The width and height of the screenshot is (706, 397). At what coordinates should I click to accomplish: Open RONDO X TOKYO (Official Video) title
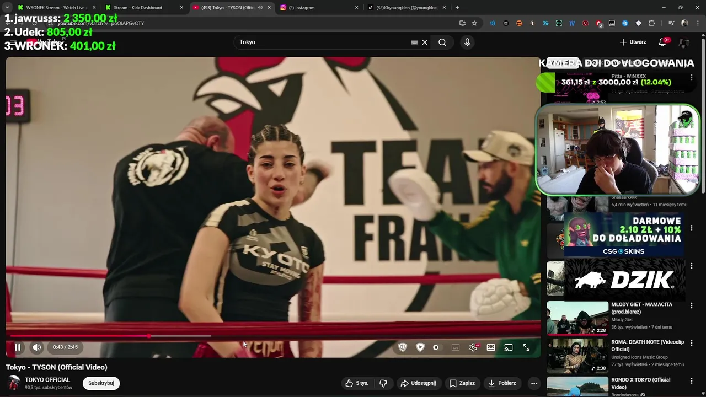coord(640,383)
